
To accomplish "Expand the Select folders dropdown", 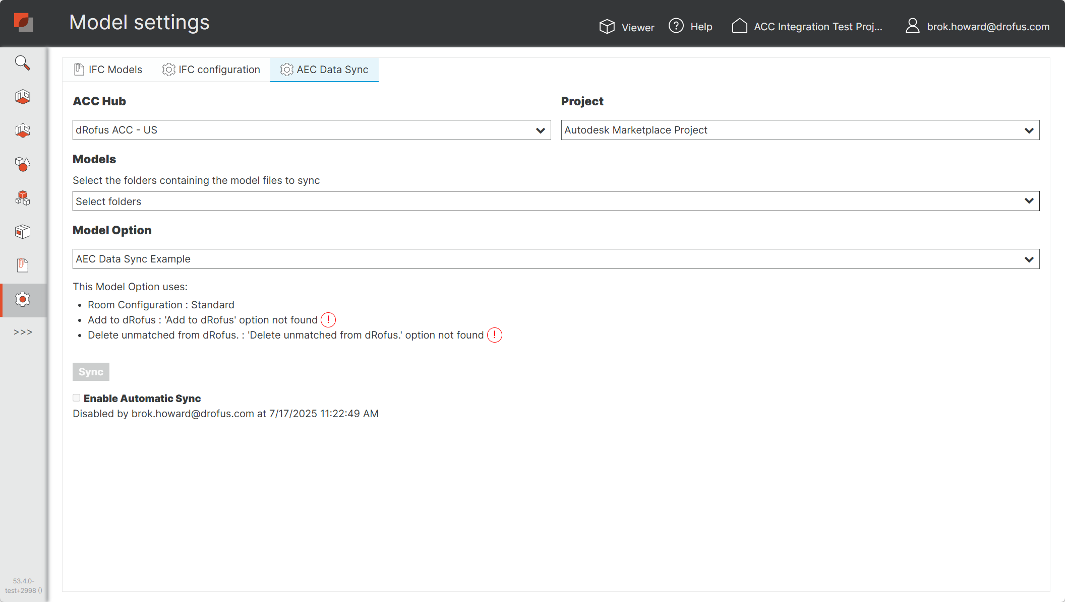I will [x=556, y=201].
